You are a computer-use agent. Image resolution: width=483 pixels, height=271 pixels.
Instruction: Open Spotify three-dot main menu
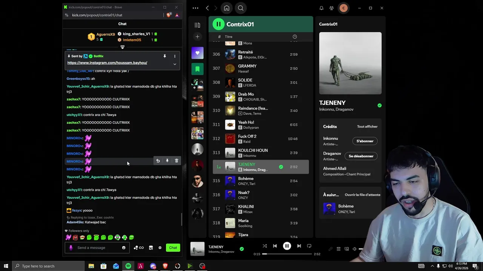[x=195, y=8]
